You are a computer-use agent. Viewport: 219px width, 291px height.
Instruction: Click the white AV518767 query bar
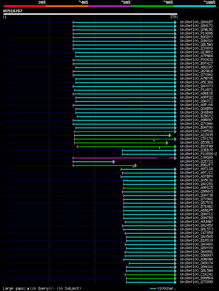click(90, 14)
